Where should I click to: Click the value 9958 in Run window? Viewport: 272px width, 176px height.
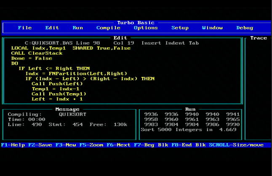(x=151, y=119)
